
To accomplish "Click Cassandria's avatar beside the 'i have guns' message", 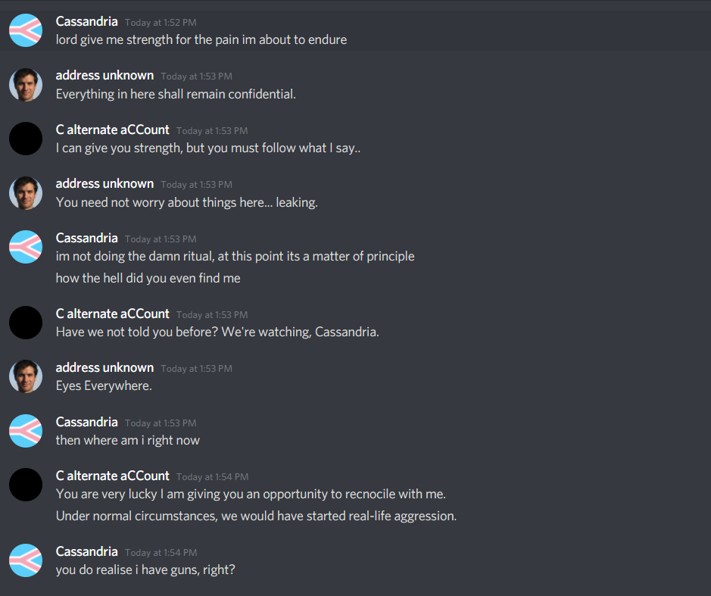I will click(26, 560).
